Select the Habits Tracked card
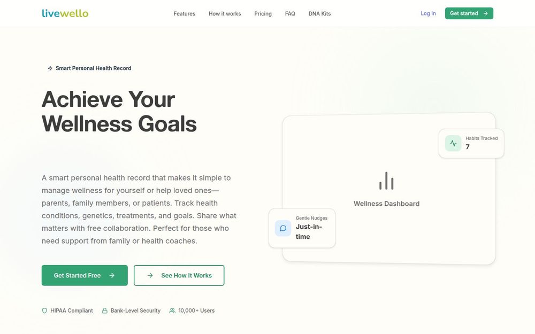This screenshot has height=334, width=535. pos(471,143)
